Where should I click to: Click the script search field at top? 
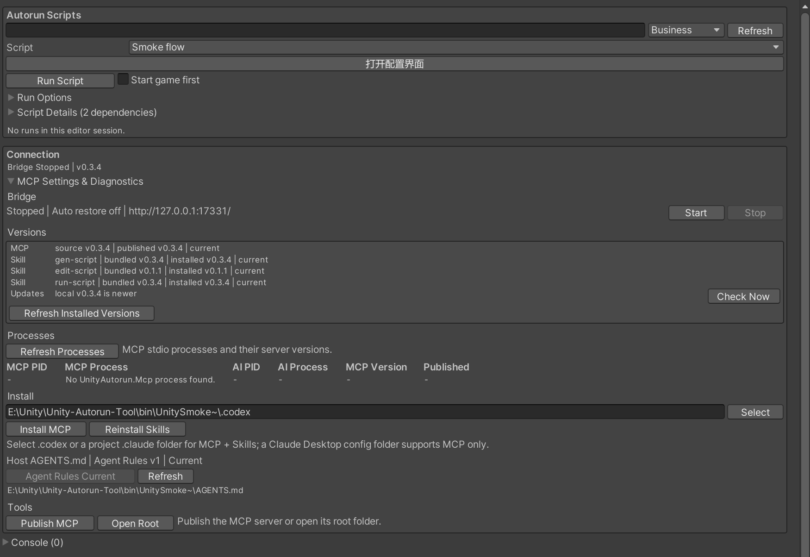[325, 30]
